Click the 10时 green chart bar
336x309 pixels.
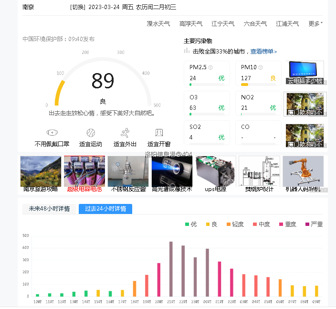(38, 295)
